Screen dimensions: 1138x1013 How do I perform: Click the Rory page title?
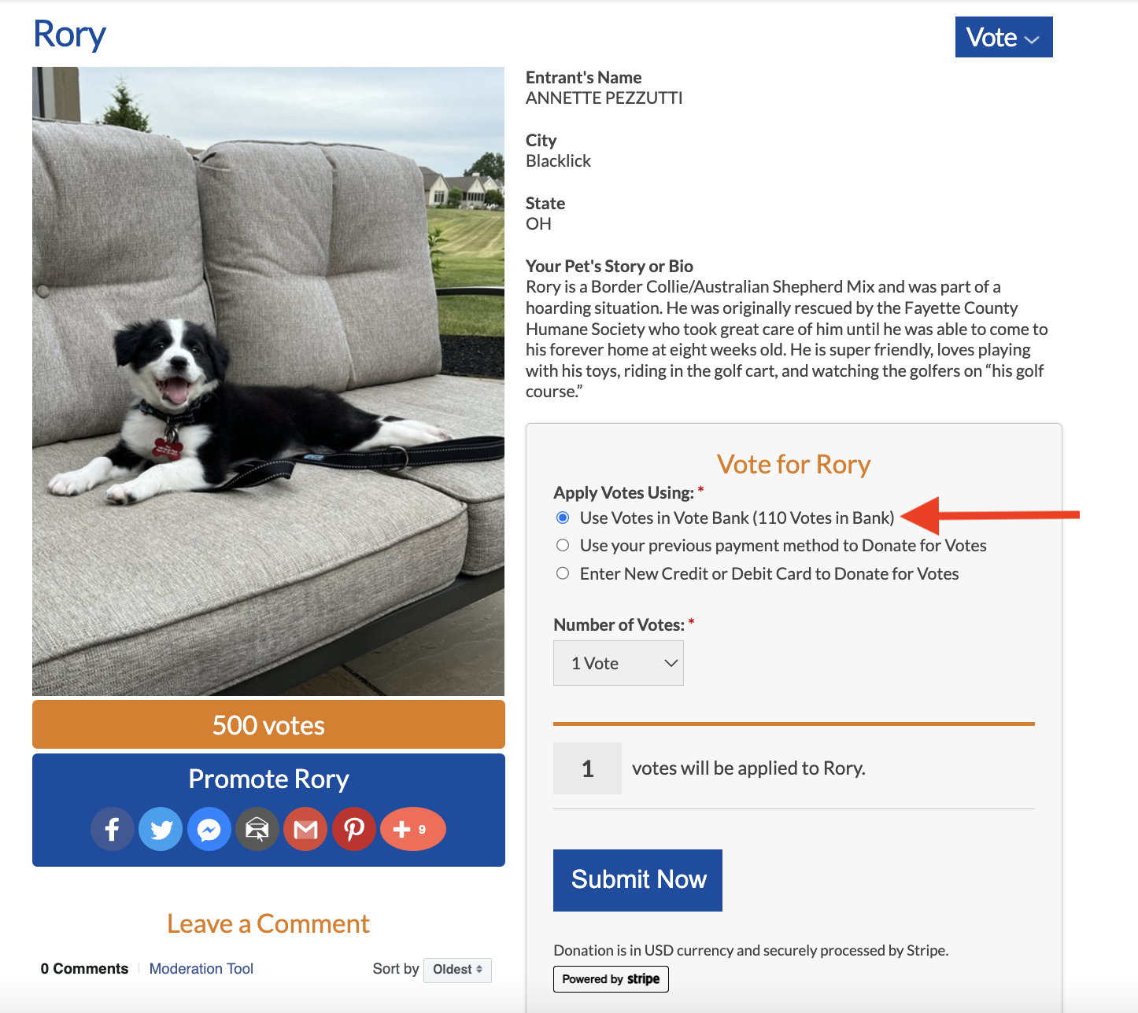70,35
